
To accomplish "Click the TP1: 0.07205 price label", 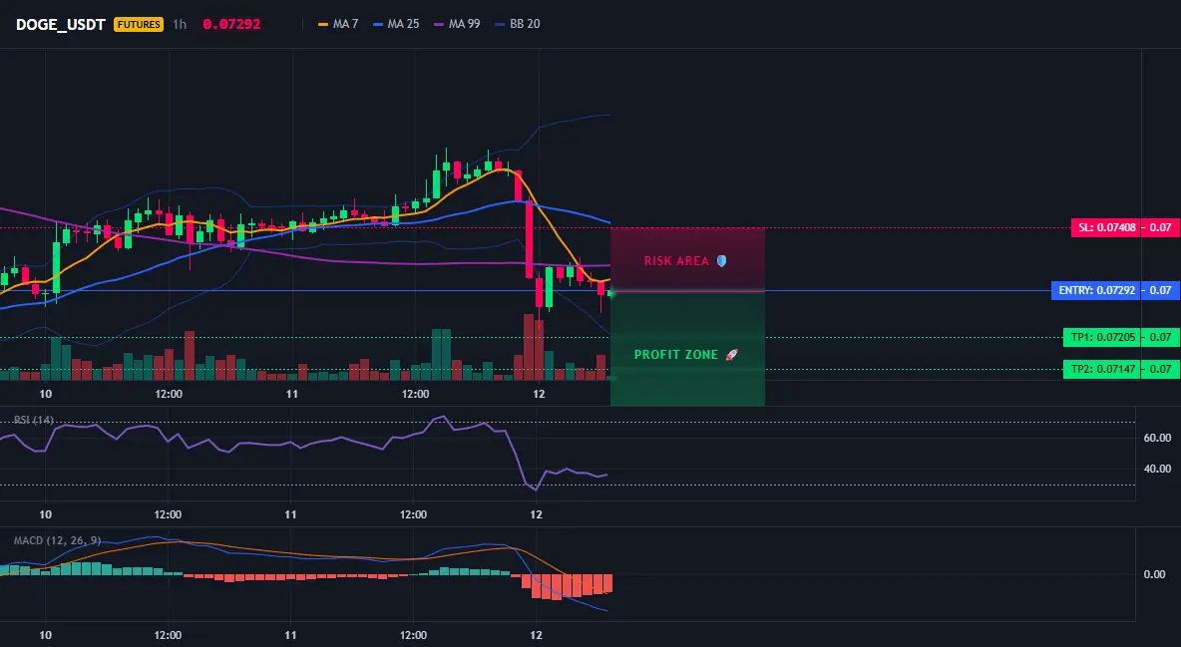I will tap(1101, 337).
